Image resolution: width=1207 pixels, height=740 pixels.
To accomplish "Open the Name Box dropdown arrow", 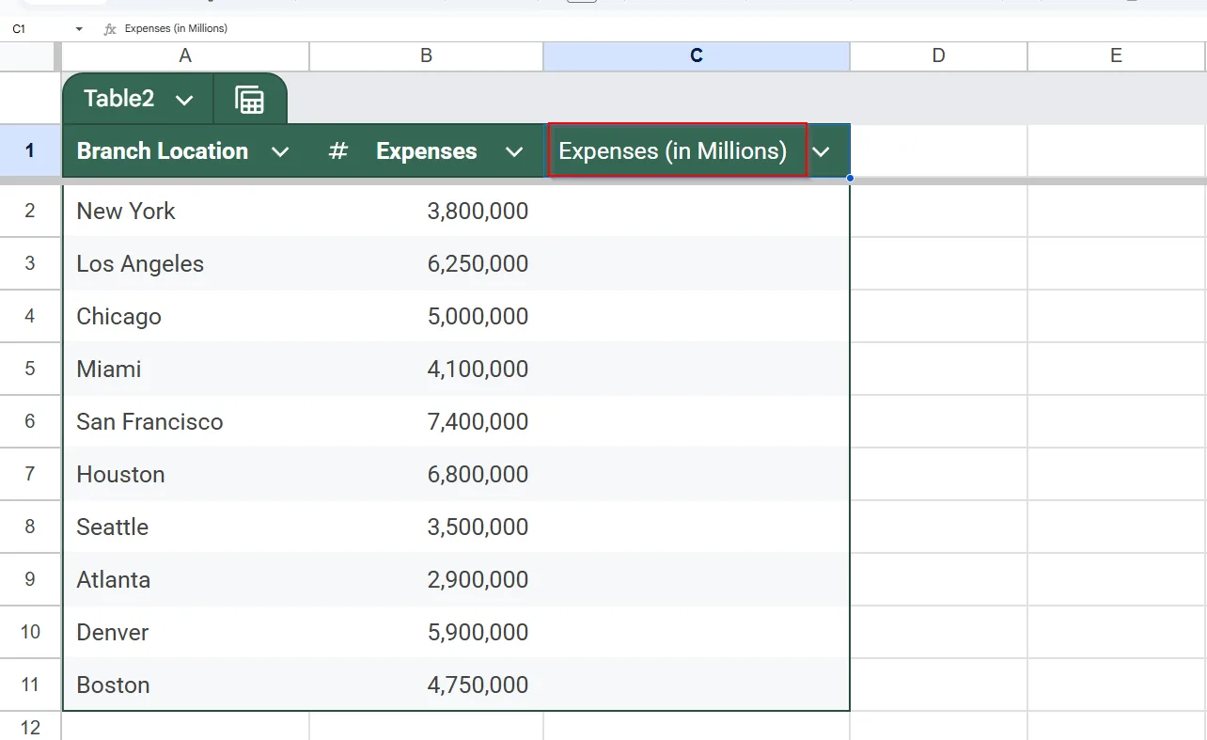I will 79,29.
